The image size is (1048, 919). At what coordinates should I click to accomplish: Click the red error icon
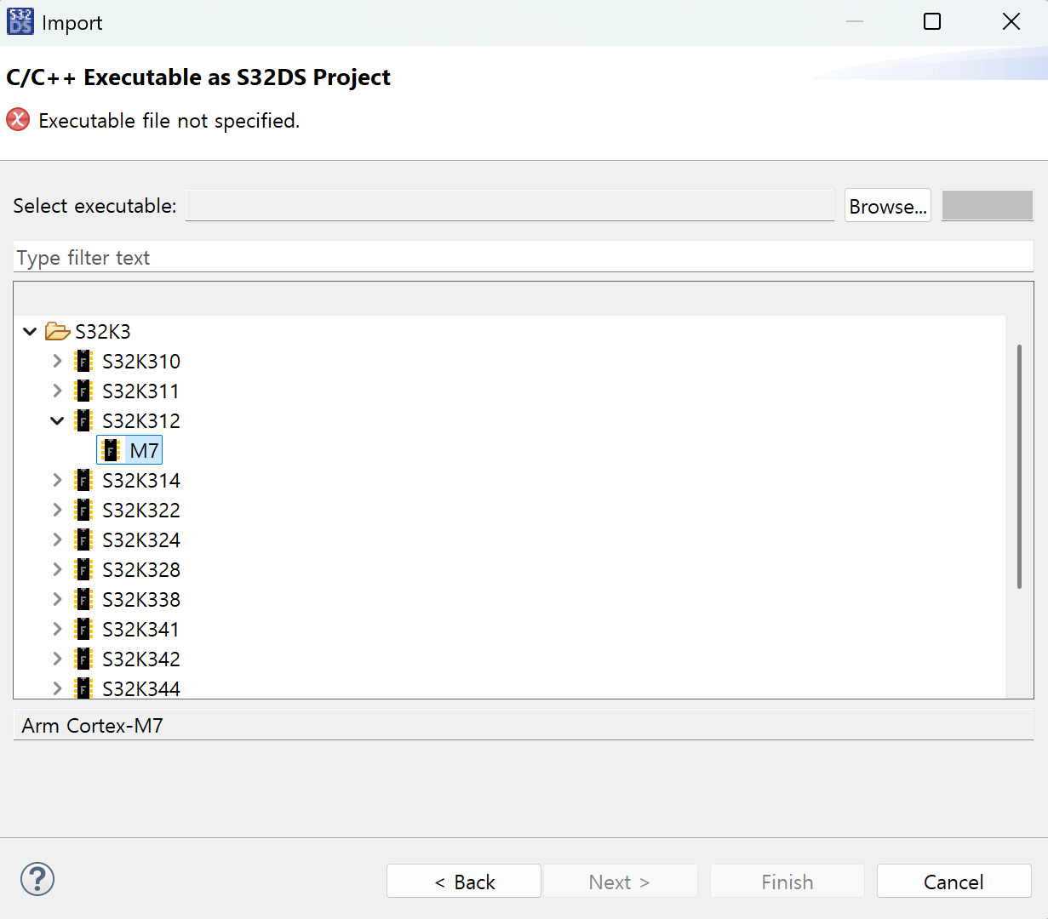(x=18, y=120)
